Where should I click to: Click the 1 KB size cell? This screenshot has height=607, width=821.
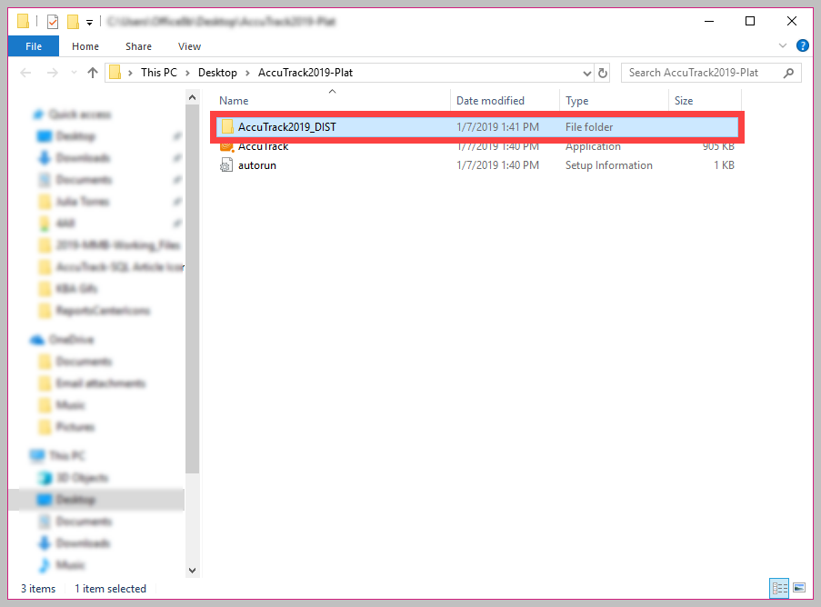pyautogui.click(x=724, y=165)
